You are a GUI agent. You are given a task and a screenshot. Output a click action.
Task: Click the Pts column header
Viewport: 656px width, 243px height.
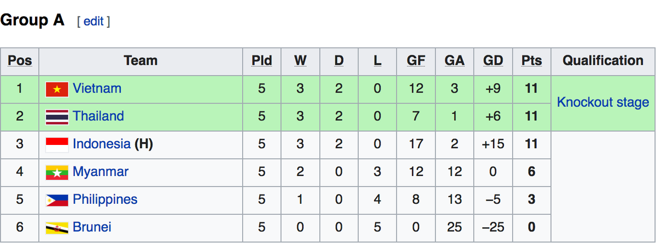pyautogui.click(x=531, y=61)
